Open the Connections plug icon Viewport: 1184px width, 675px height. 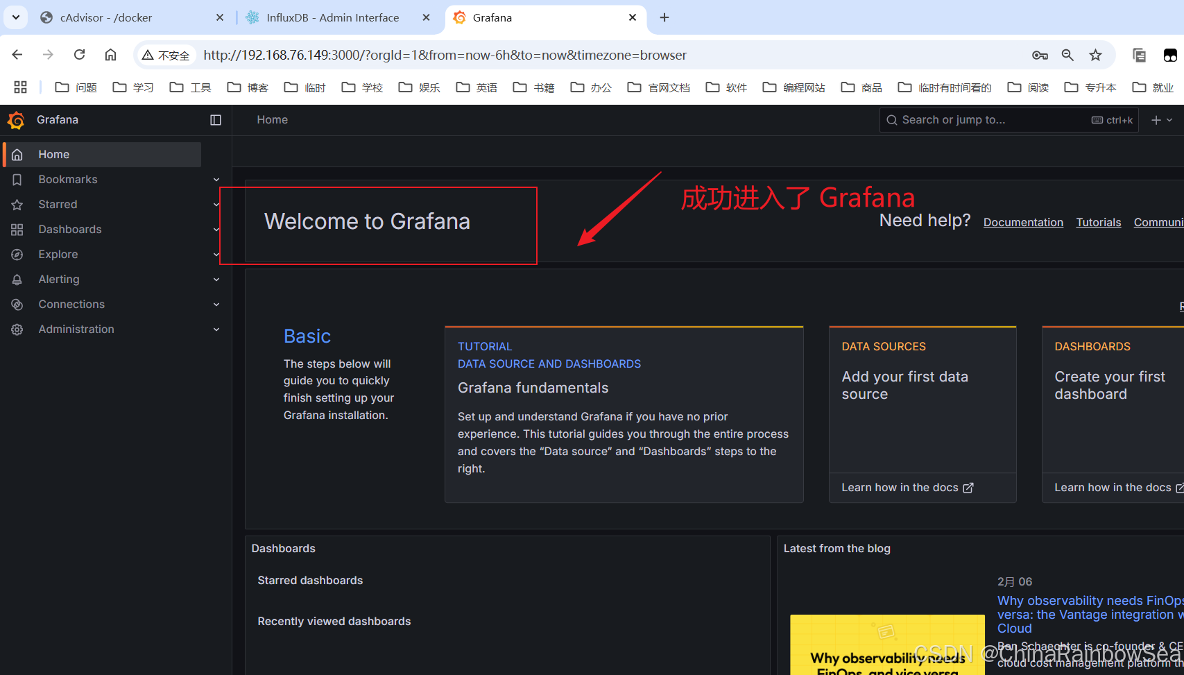(x=17, y=304)
